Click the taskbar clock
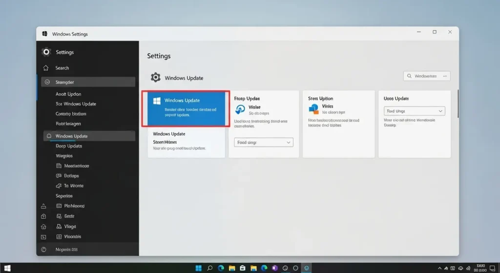The height and width of the screenshot is (273, 500). [480, 268]
